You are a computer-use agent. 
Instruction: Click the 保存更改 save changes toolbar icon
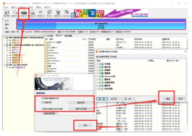tap(7, 13)
